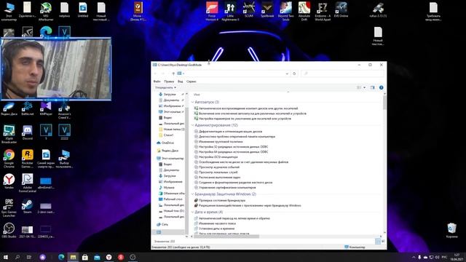The height and width of the screenshot is (262, 466).
Task: Launch Rockstar Games Launcher shortcut
Action: (x=28, y=159)
